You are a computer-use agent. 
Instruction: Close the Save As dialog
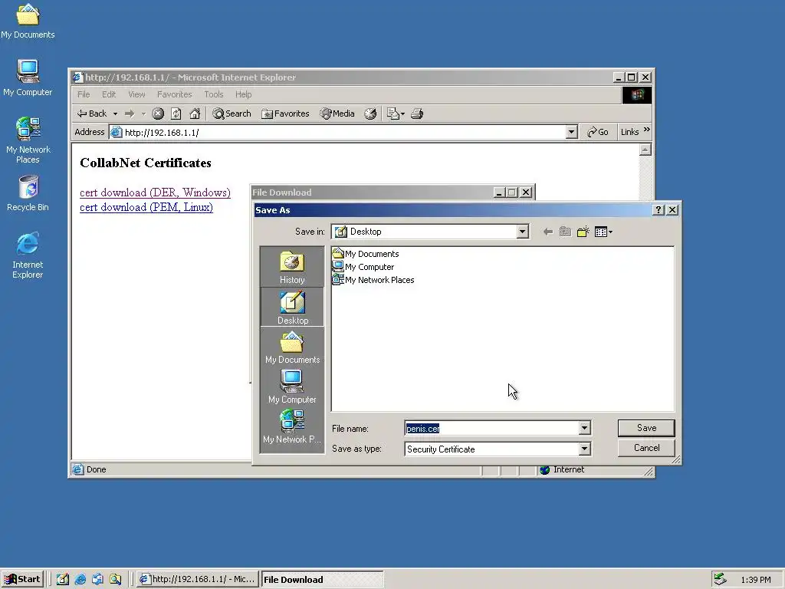[x=672, y=210]
